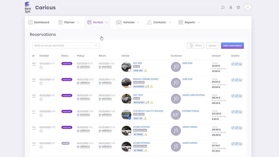
Task: Click LARNACA return location for reservation 176
Action: (x=106, y=131)
